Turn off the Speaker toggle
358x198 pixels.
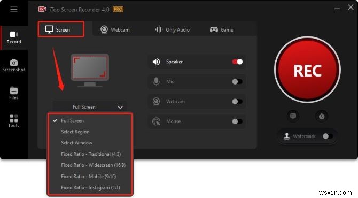(237, 62)
